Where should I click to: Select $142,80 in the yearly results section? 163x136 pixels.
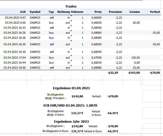click(77, 126)
